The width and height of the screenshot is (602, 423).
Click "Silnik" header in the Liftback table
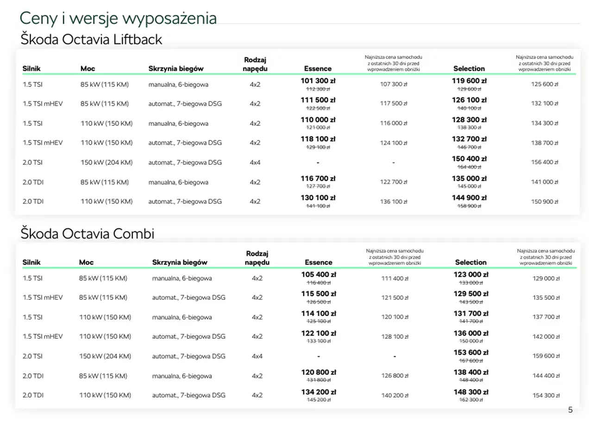click(31, 68)
